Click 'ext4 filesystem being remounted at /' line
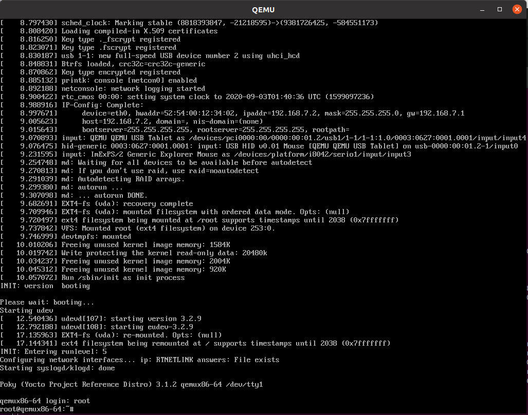Screen dimensions: 528x415 click(195, 344)
